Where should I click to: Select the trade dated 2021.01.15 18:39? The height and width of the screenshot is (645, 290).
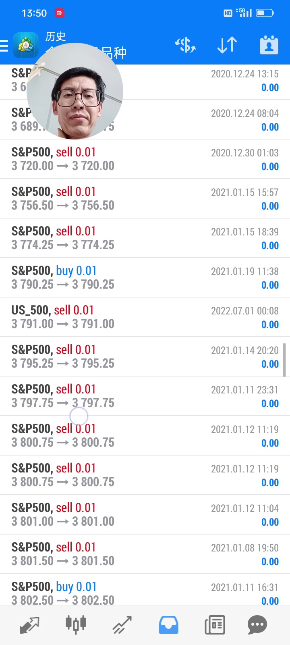pyautogui.click(x=145, y=238)
